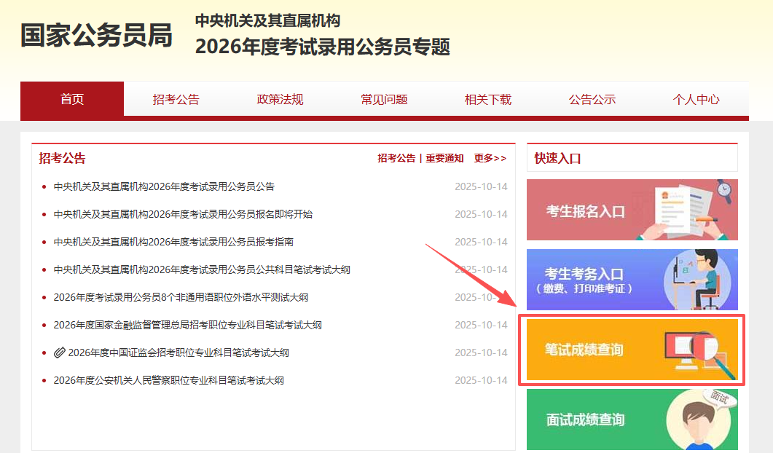Filter announcements by 招考公告 category

coord(396,157)
